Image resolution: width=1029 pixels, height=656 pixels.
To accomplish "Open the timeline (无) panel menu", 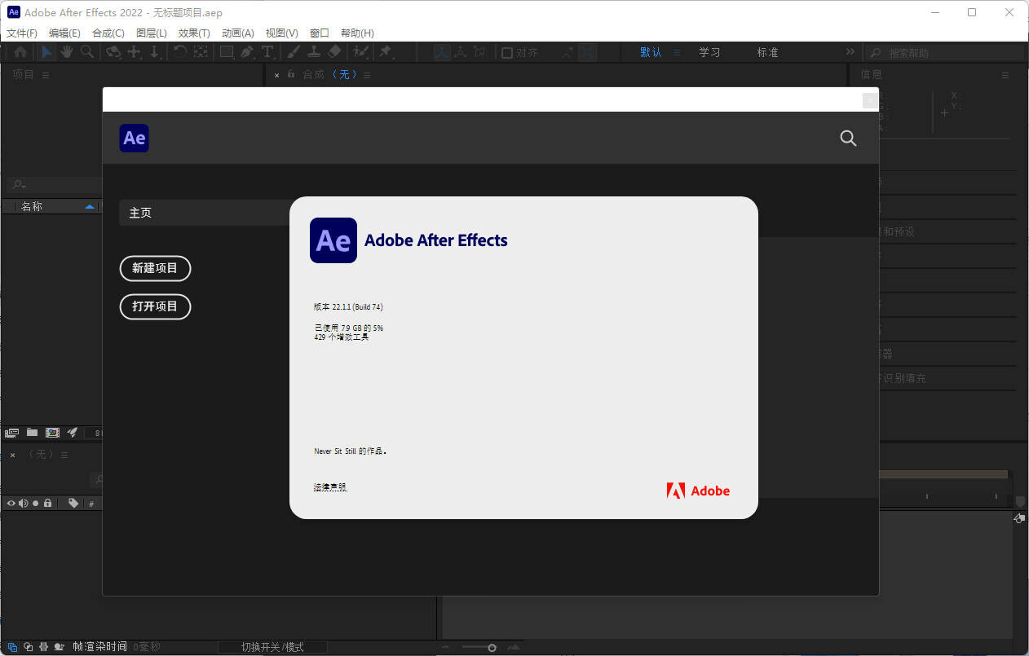I will 66,455.
